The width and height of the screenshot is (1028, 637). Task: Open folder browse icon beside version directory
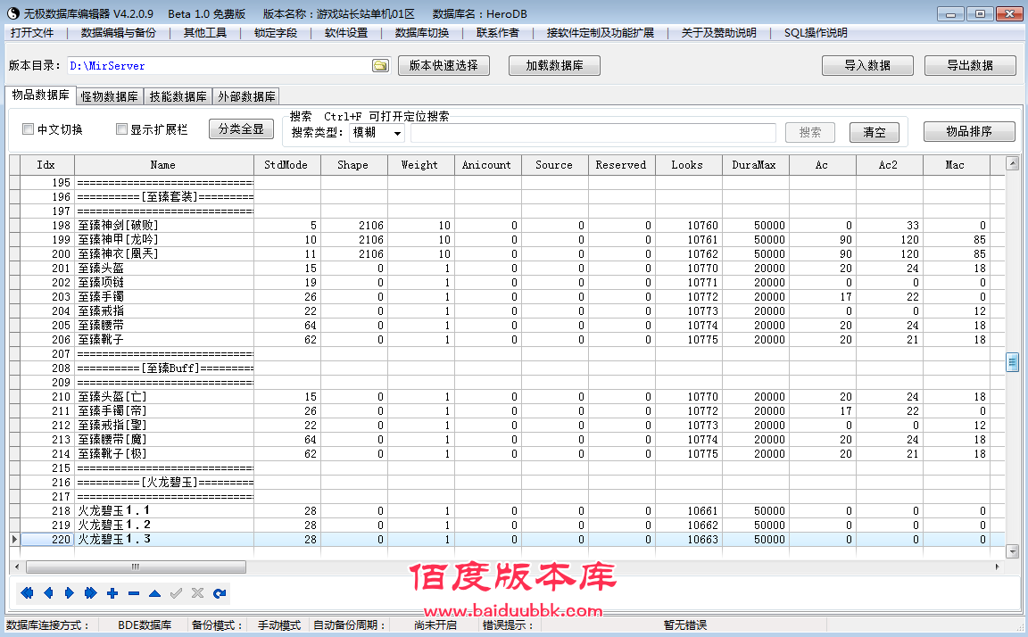pyautogui.click(x=380, y=66)
